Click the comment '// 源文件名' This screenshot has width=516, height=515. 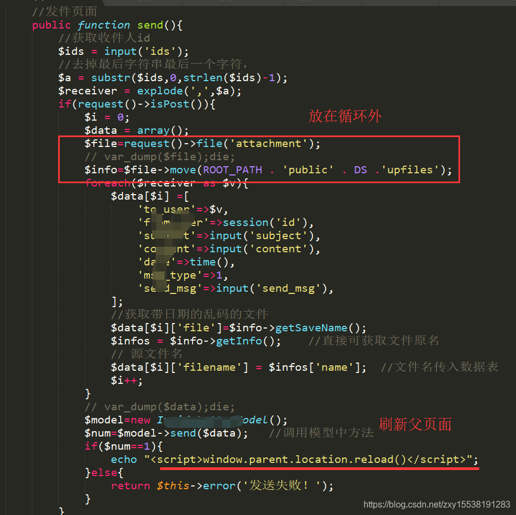pos(147,354)
